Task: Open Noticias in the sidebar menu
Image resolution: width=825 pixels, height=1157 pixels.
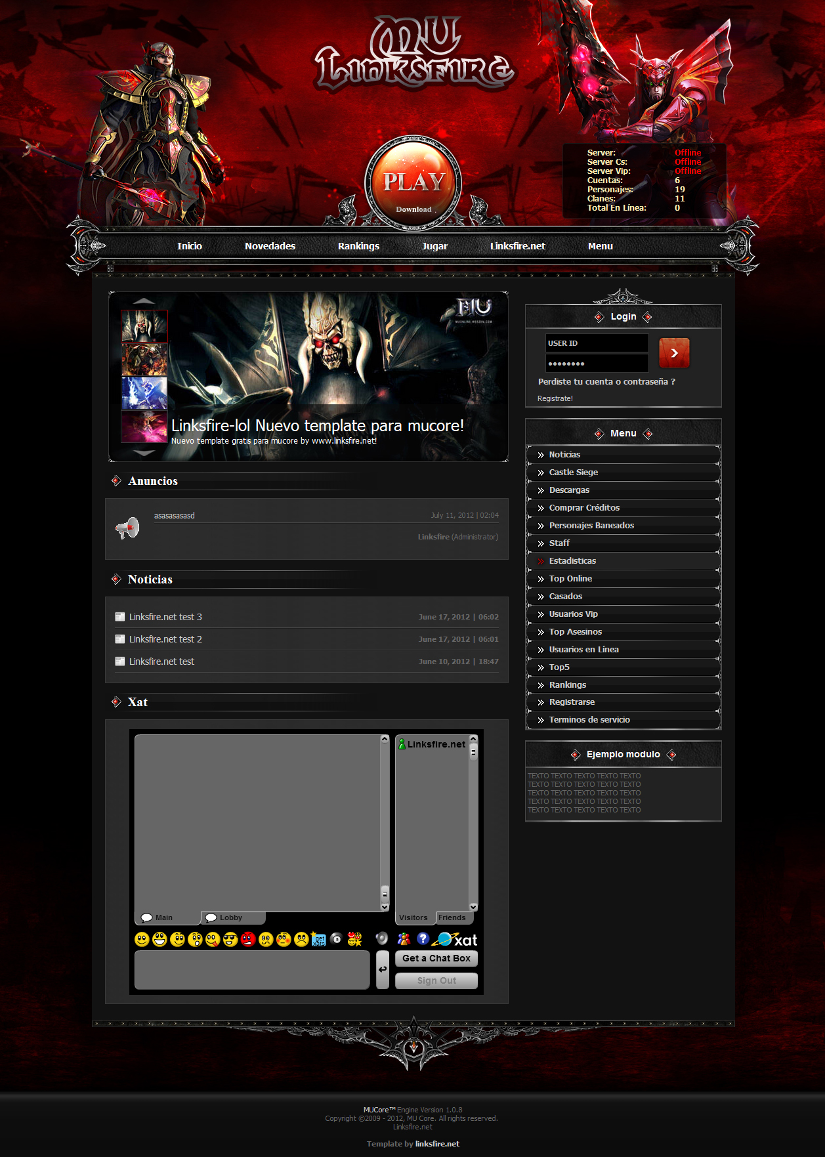Action: [x=624, y=455]
